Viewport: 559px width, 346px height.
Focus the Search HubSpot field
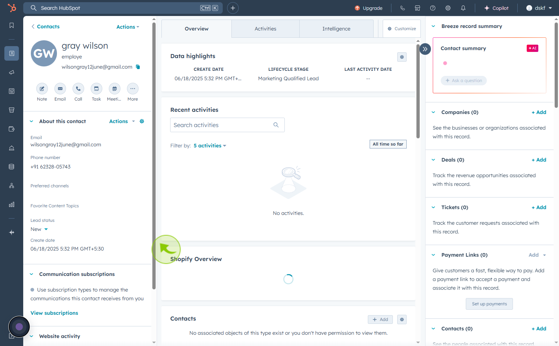pos(123,8)
